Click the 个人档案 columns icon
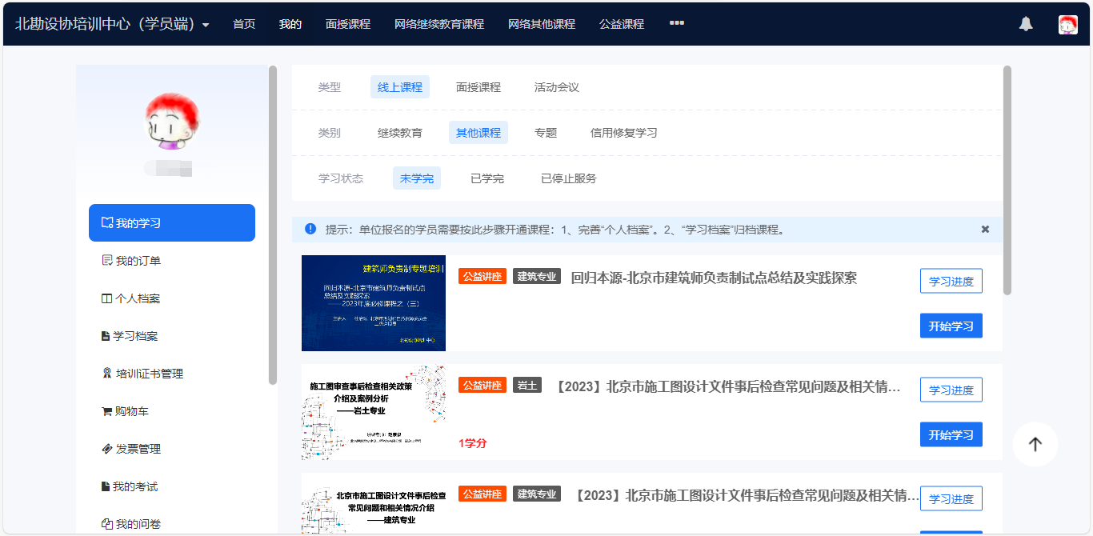Image resolution: width=1093 pixels, height=536 pixels. [106, 298]
